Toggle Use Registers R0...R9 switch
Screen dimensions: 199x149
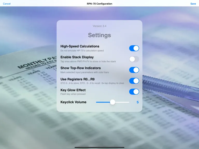pyautogui.click(x=134, y=81)
